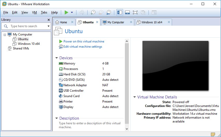Open the snapshot manager wrench-clock icon
This screenshot has height=137, width=221.
click(109, 12)
